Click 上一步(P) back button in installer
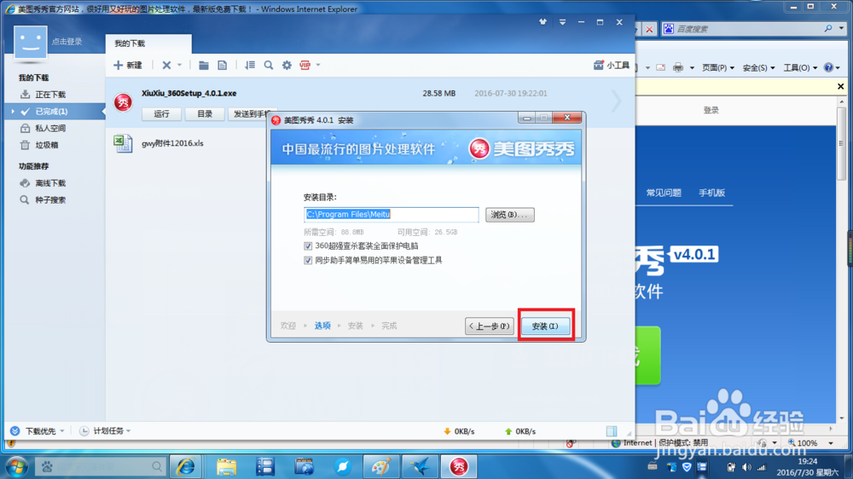This screenshot has height=479, width=853. click(x=490, y=326)
